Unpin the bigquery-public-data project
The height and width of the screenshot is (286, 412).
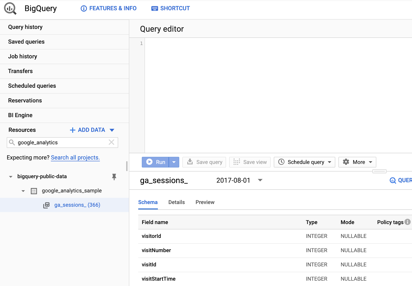coord(114,177)
